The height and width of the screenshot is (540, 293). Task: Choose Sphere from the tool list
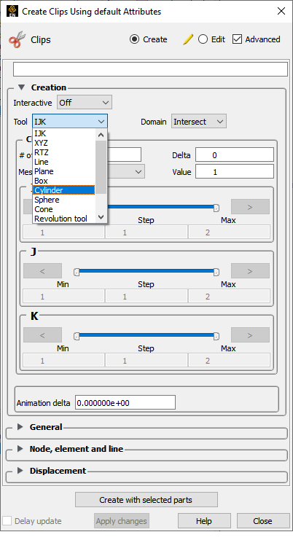63,200
